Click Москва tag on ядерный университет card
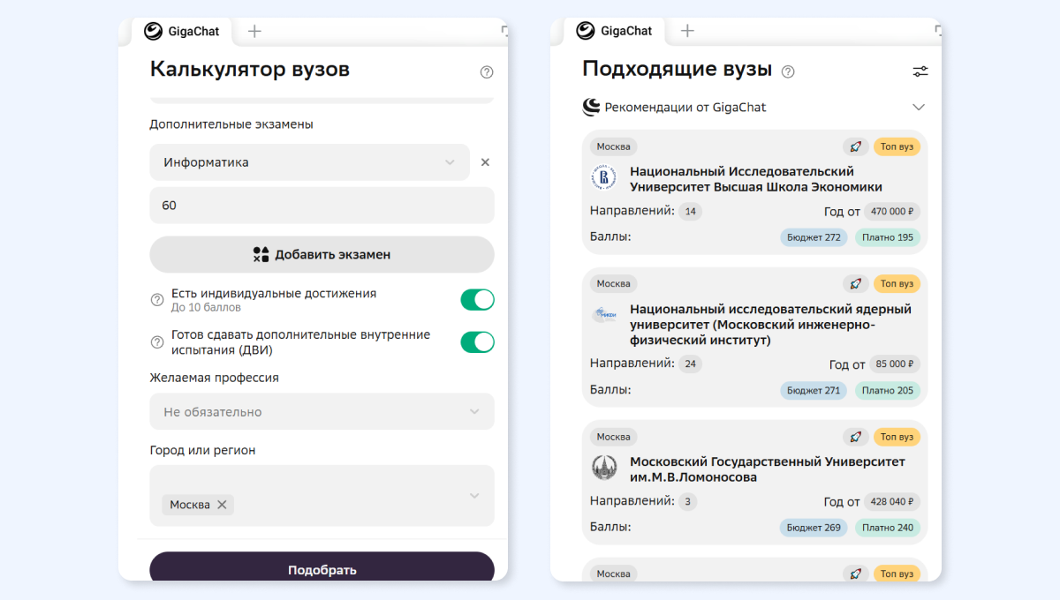The width and height of the screenshot is (1060, 600). (613, 283)
